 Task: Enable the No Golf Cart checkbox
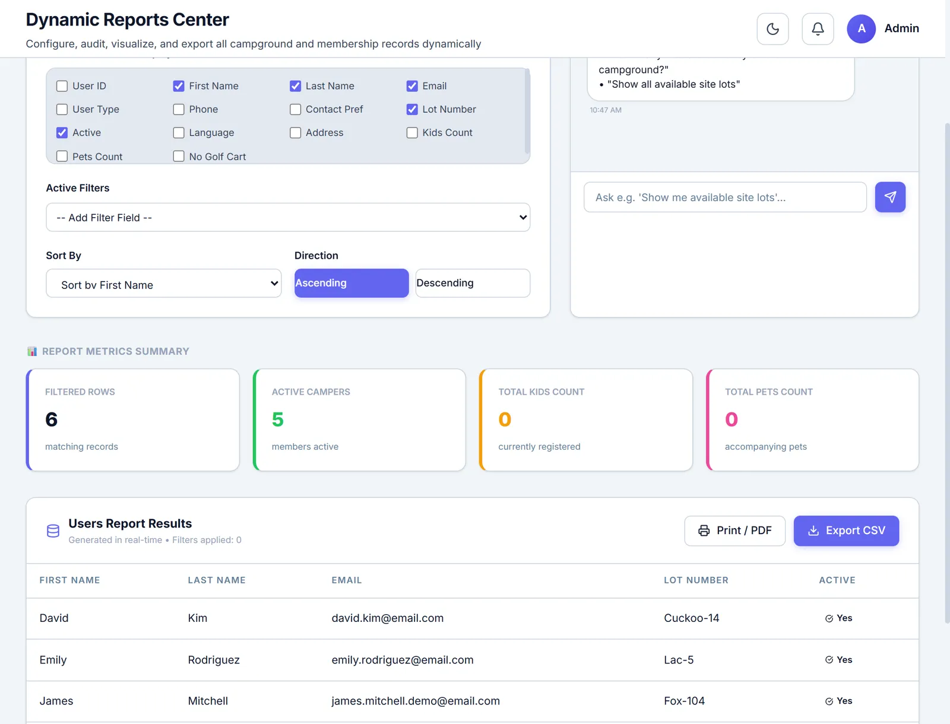[x=179, y=156]
